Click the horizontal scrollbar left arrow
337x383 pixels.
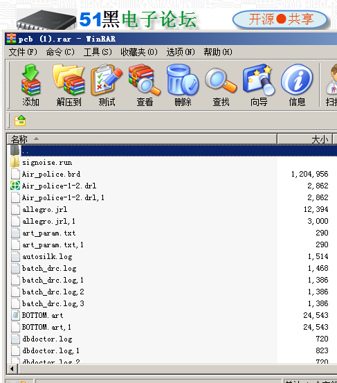tap(12, 368)
